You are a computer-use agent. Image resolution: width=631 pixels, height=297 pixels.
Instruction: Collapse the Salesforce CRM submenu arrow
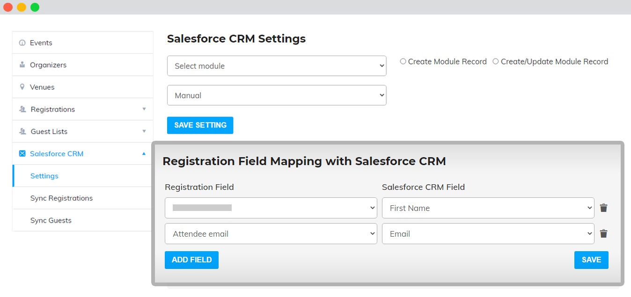[144, 153]
